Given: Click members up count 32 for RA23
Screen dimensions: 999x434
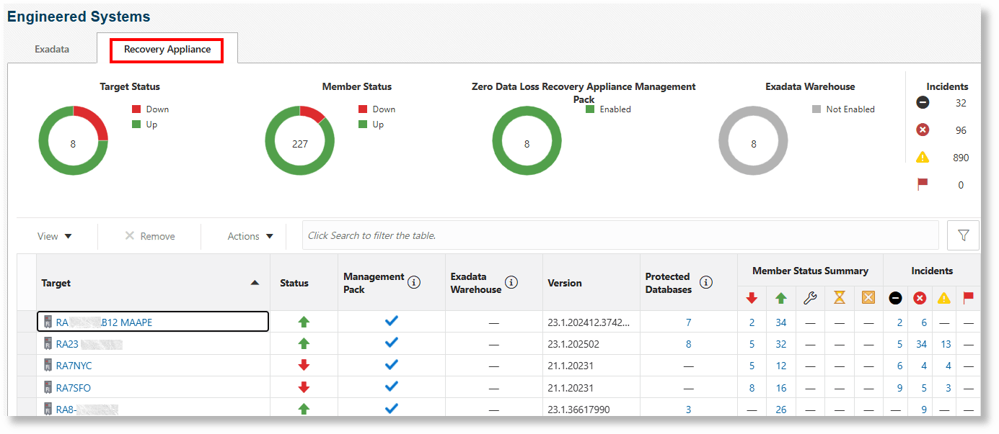Looking at the screenshot, I should 781,344.
